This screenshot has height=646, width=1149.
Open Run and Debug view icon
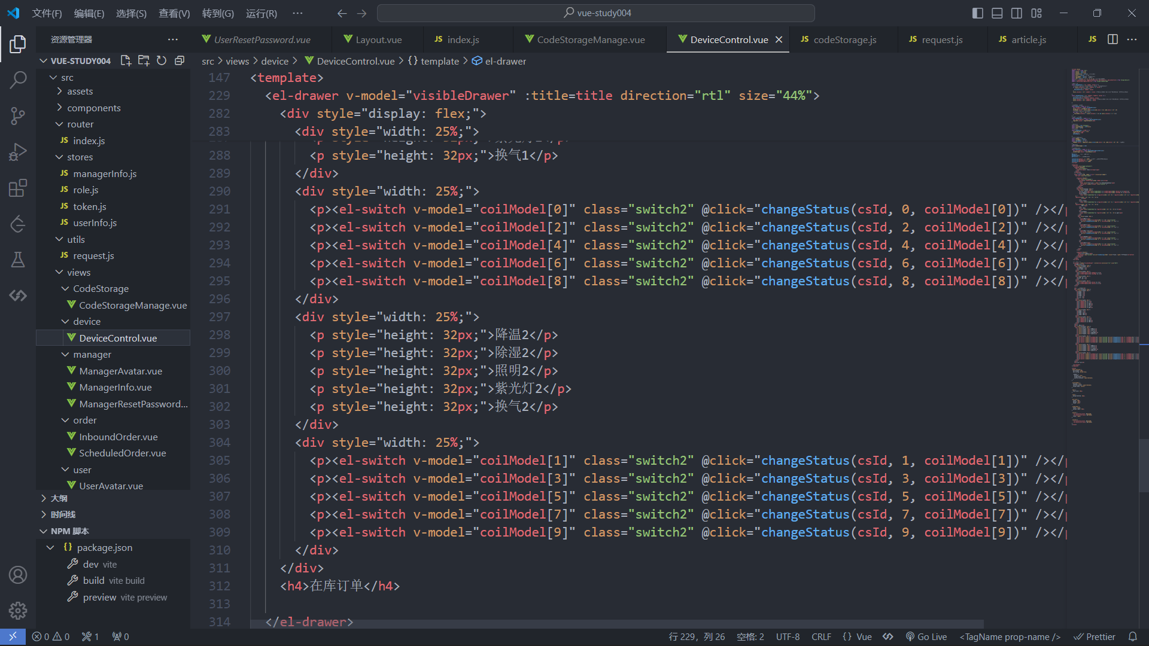pos(18,152)
